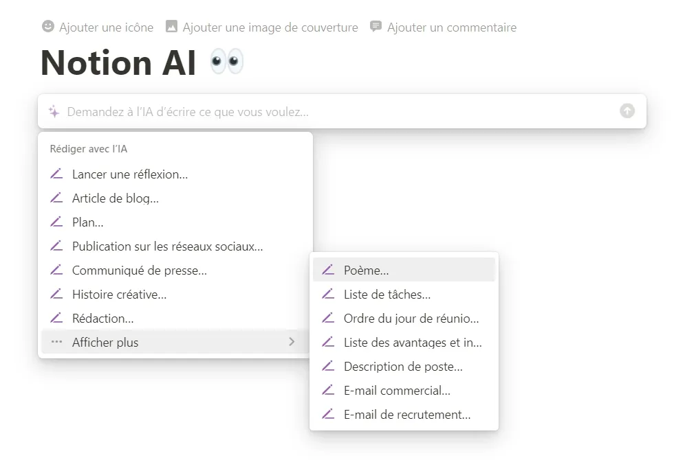Click pencil icon next to Poème

coord(328,270)
